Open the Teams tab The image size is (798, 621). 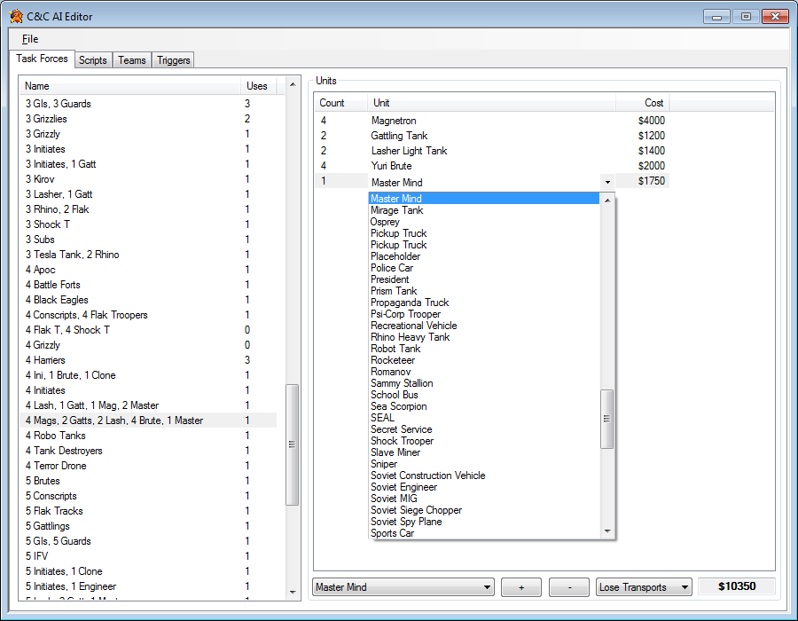[x=132, y=60]
